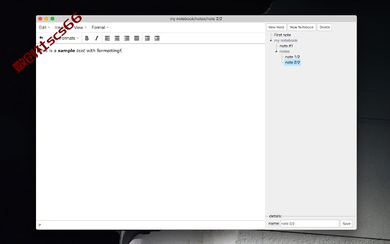Open the Formats dropdown in the toolbar
Viewport: 390px width, 244px height.
(69, 38)
